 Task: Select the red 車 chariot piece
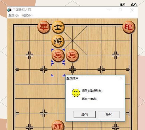pyautogui.click(x=44, y=27)
